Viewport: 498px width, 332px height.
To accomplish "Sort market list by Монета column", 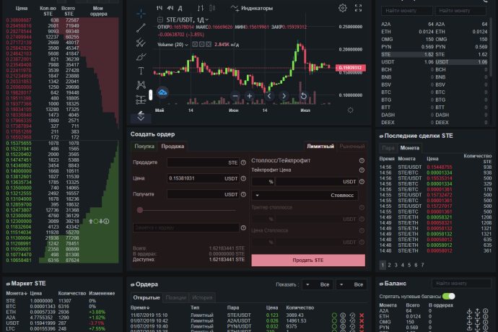I will pos(17,294).
